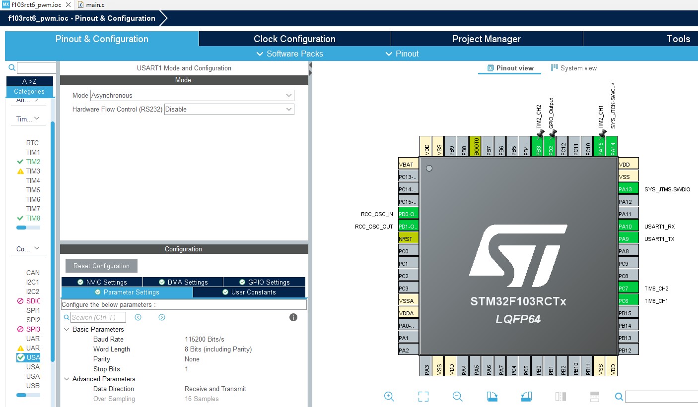Collapse the Connectivity category chevron
This screenshot has width=698, height=407.
[x=37, y=248]
